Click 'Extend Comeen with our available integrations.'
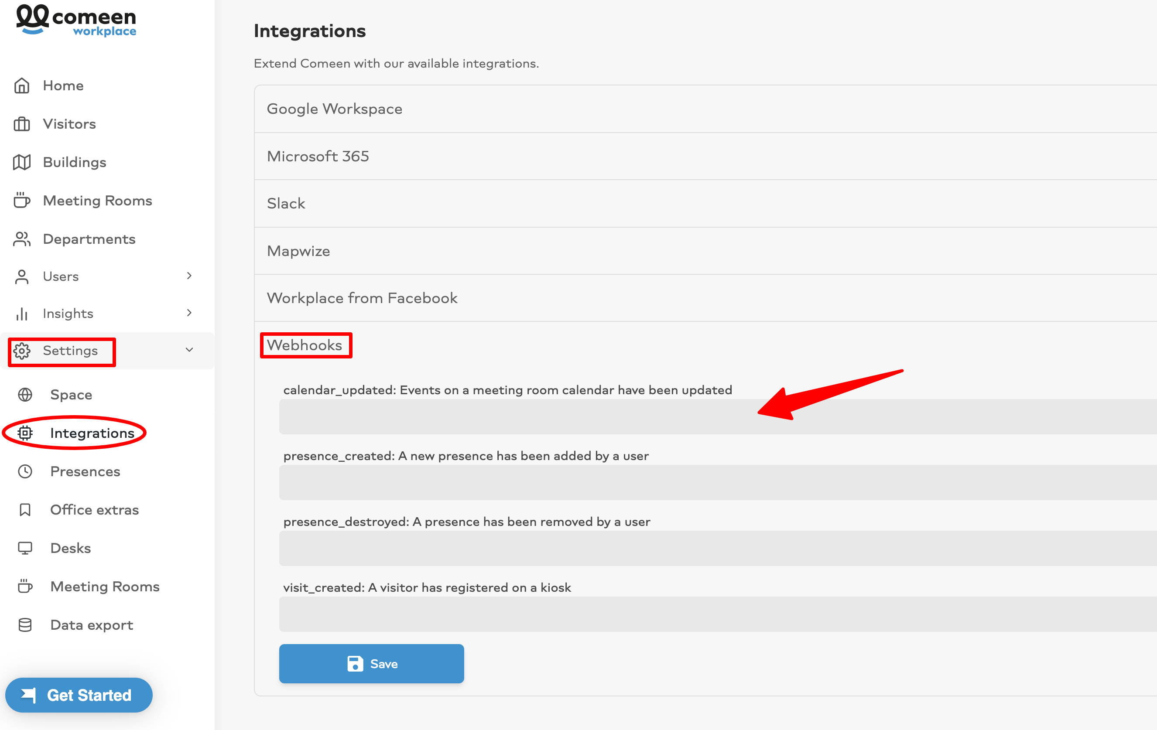The width and height of the screenshot is (1157, 730). tap(397, 63)
